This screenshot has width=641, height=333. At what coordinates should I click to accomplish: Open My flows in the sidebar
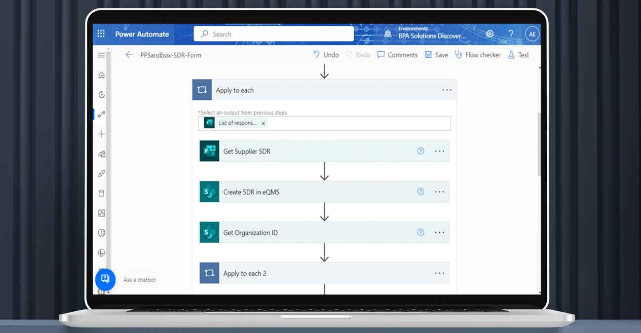point(101,114)
